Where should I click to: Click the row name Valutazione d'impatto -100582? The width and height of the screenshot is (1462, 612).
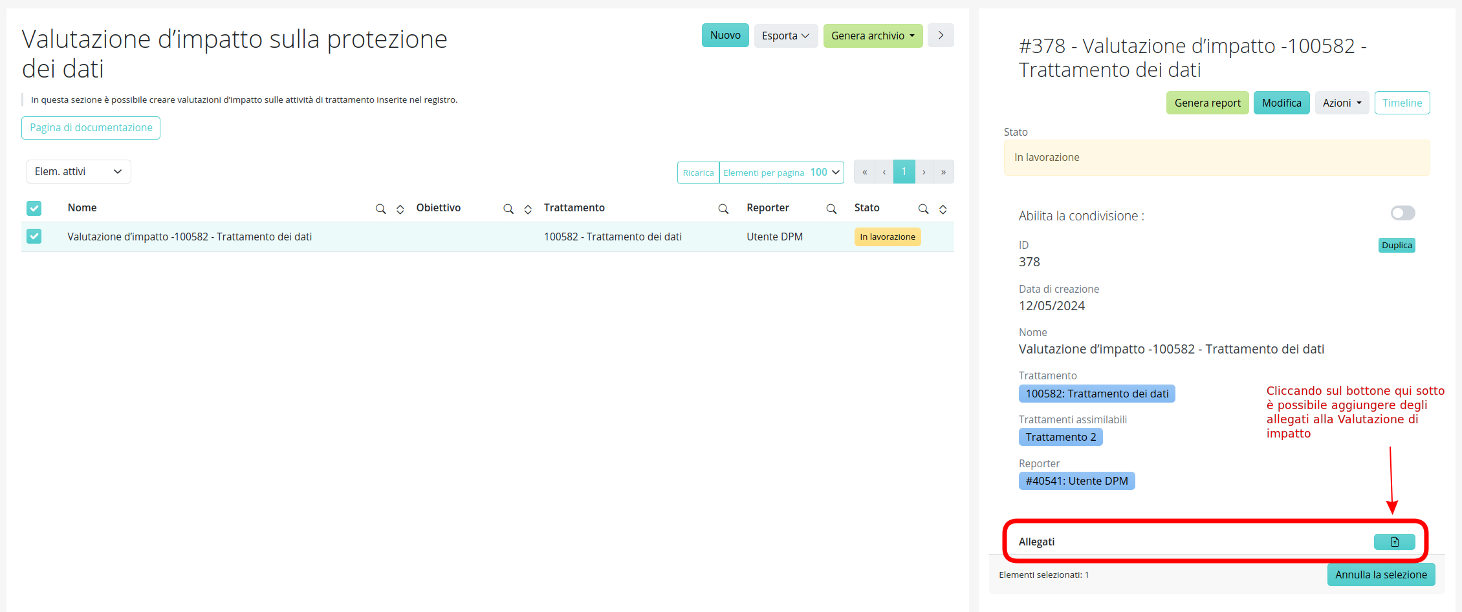pos(190,237)
